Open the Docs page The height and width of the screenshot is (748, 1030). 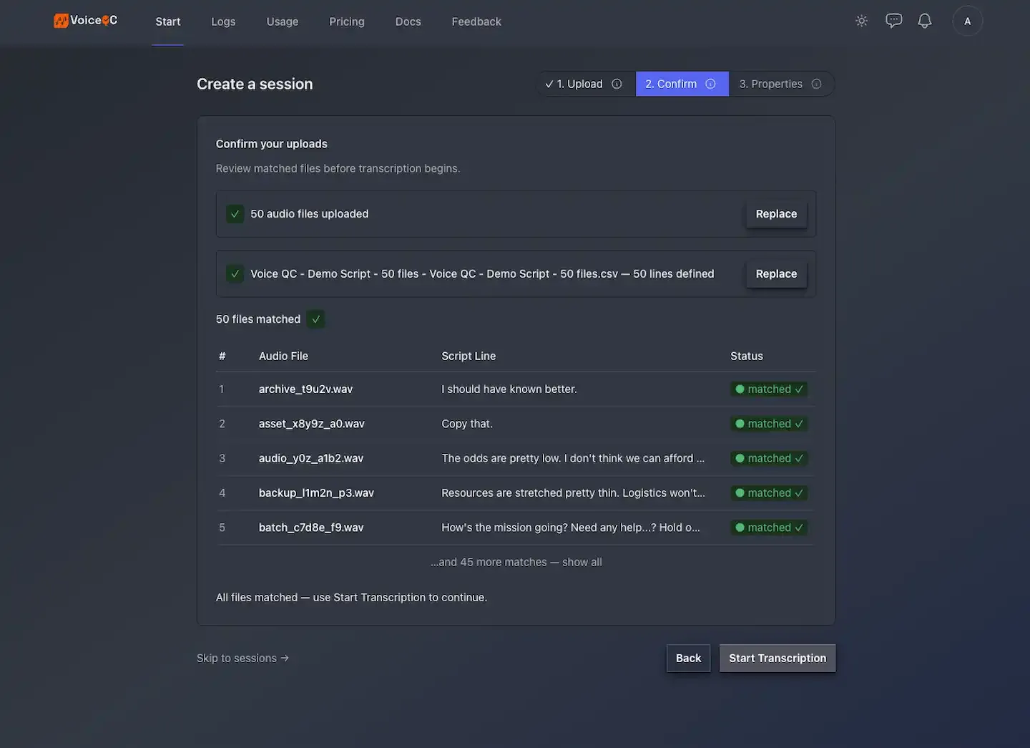(x=408, y=21)
